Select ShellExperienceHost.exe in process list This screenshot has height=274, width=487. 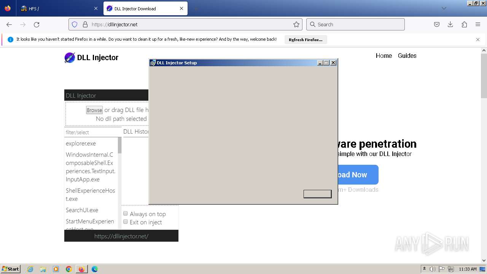pos(91,195)
